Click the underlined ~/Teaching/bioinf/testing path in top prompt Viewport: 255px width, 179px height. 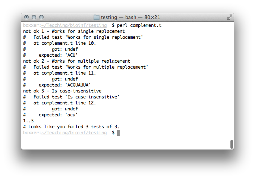click(x=74, y=25)
